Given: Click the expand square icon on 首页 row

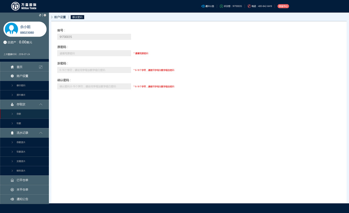Looking at the screenshot, I should pyautogui.click(x=41, y=67).
